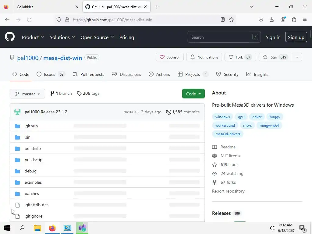
Task: Open the .github folder
Action: tap(31, 126)
